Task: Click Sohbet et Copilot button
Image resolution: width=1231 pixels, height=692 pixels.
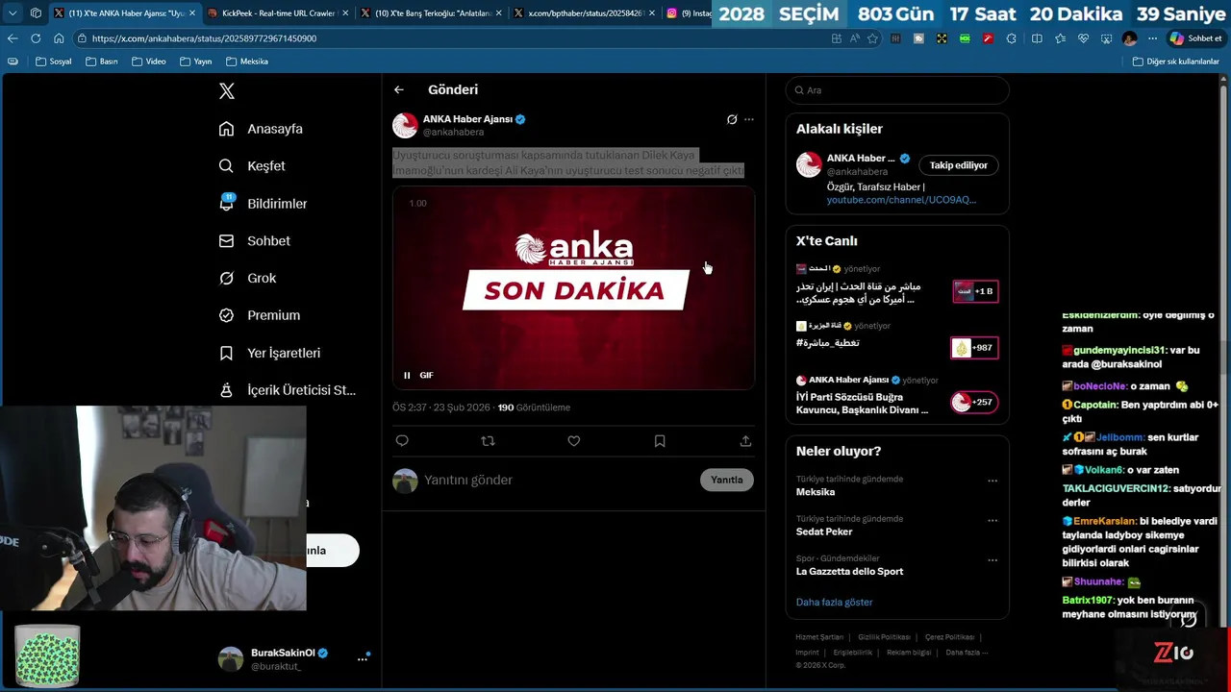Action: (1195, 38)
